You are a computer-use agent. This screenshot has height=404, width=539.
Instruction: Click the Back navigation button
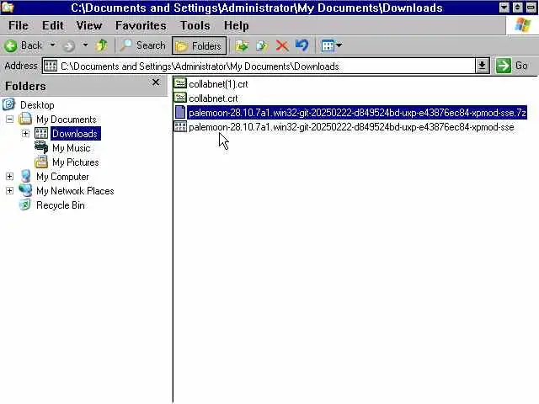coord(24,45)
